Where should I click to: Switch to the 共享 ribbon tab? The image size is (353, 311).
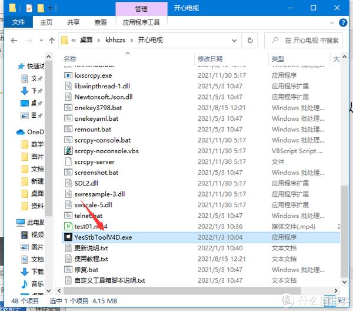74,22
